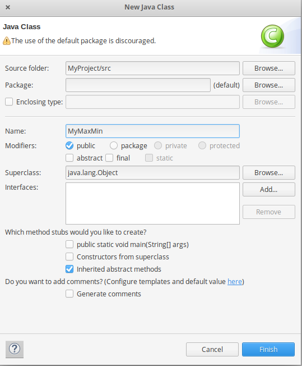The image size is (302, 366).
Task: Close the New Java Class dialog
Action: click(8, 7)
